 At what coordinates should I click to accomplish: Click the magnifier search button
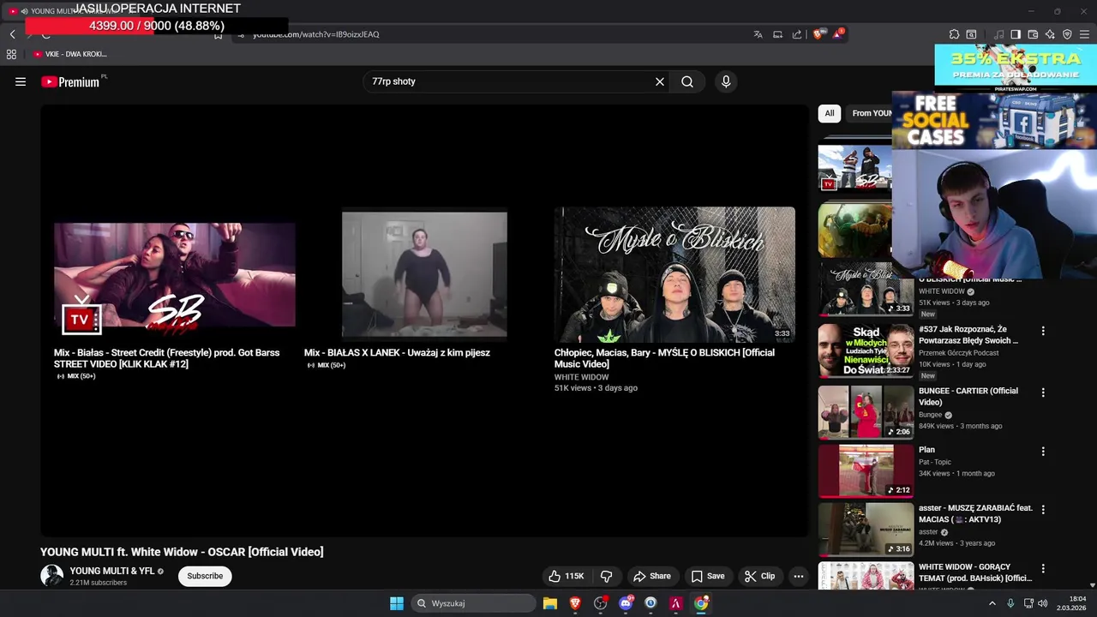click(687, 81)
